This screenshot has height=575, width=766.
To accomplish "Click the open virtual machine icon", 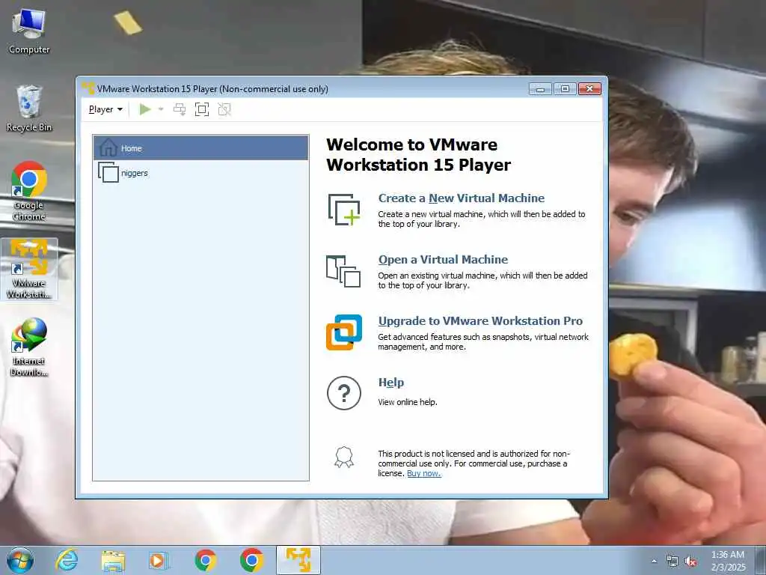I will tap(343, 271).
